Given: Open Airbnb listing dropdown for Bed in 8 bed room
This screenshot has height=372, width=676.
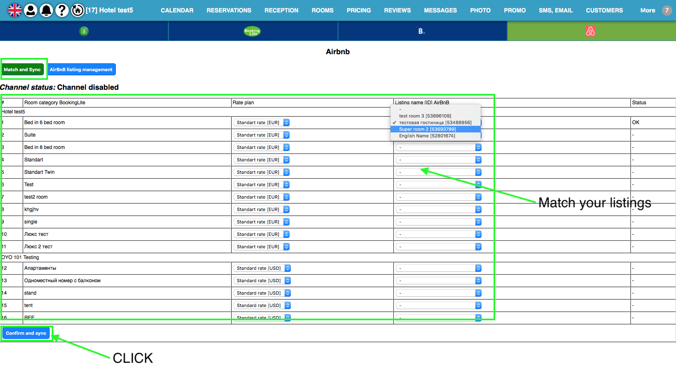Looking at the screenshot, I should point(439,147).
